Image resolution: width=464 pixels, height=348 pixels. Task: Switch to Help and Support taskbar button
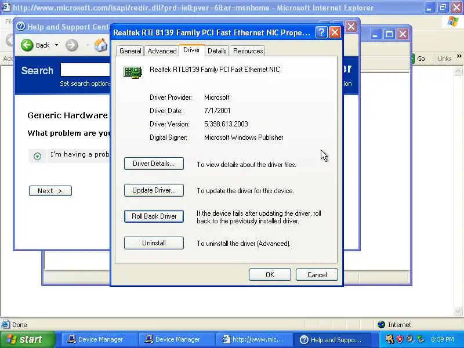pos(332,339)
